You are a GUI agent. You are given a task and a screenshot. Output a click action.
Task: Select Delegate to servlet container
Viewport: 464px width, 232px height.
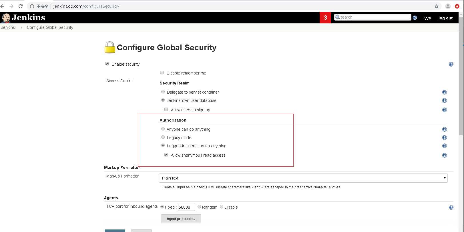click(x=163, y=92)
